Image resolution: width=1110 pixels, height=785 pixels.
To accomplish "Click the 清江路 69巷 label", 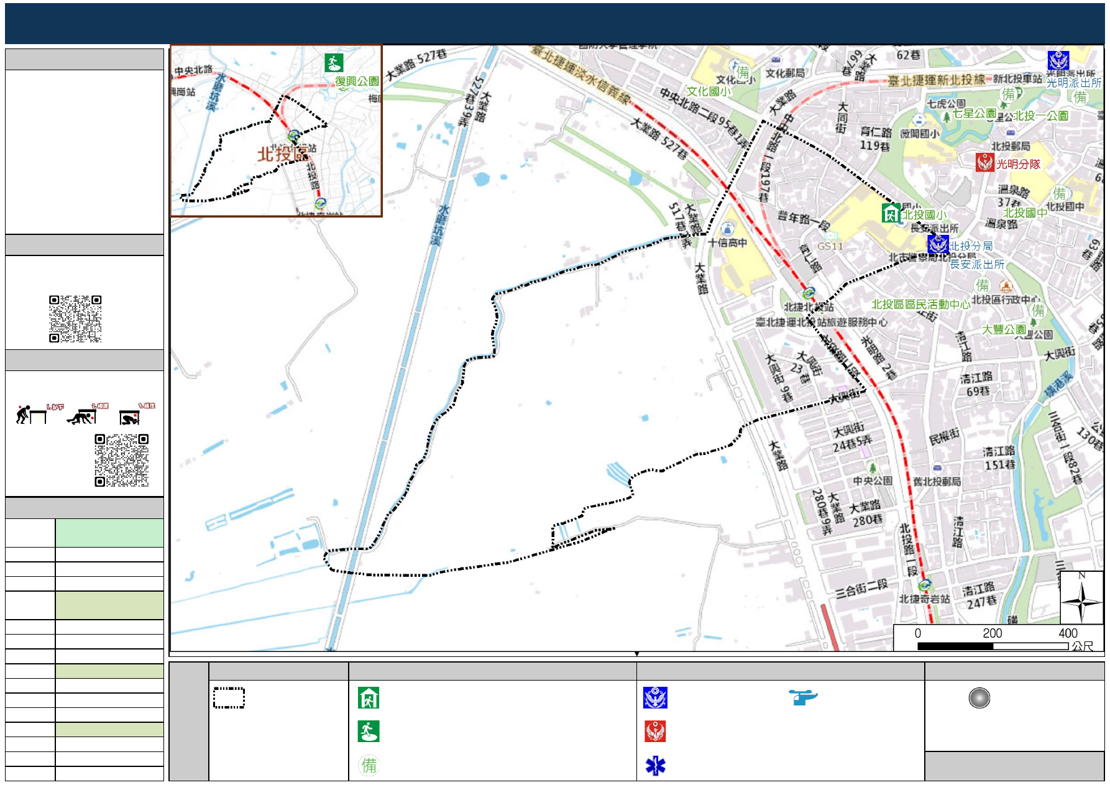I will point(977,384).
